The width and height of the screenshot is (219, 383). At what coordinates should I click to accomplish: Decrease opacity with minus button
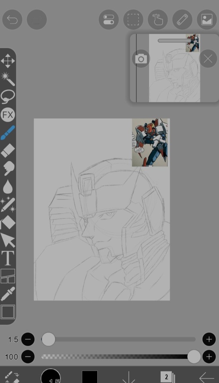coord(28,357)
